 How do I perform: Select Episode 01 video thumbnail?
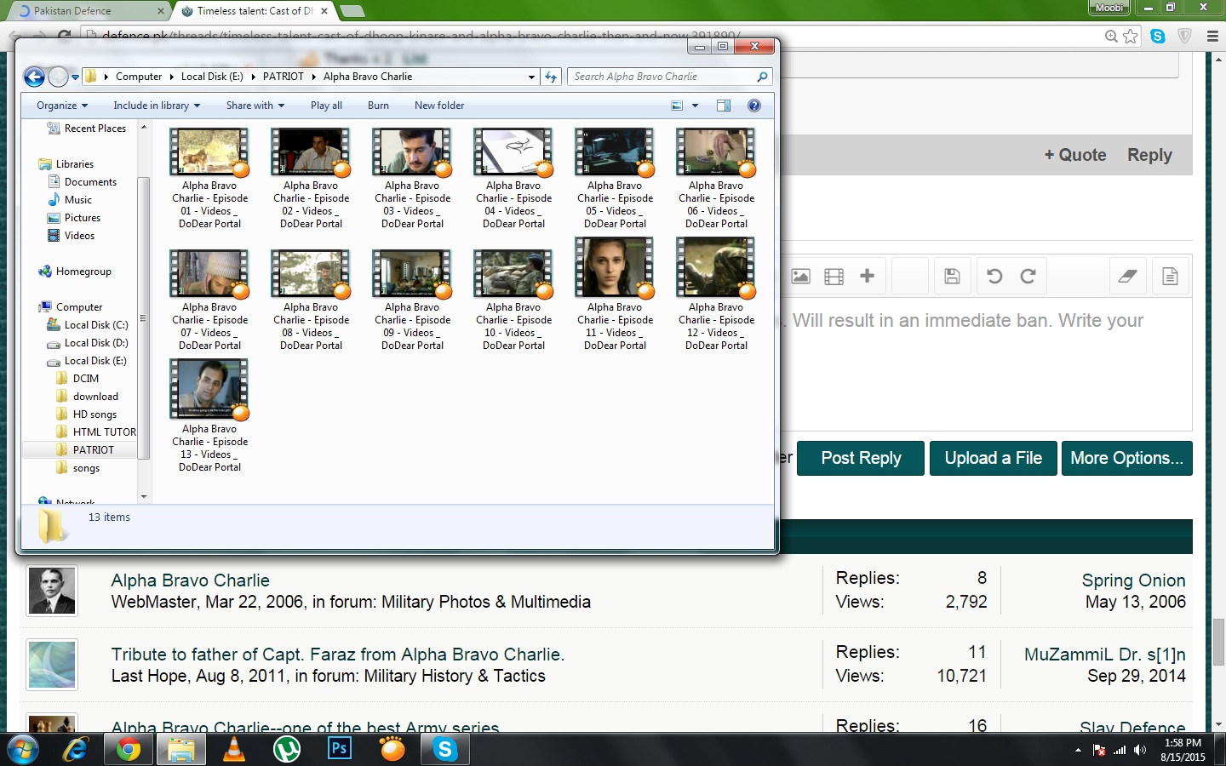(209, 152)
